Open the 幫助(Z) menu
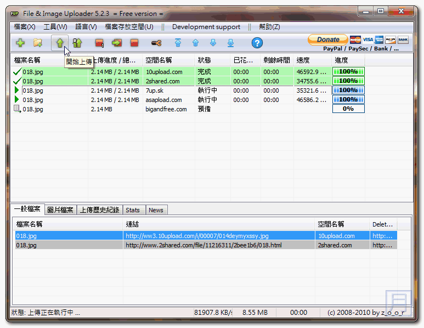Image resolution: width=424 pixels, height=328 pixels. [269, 27]
